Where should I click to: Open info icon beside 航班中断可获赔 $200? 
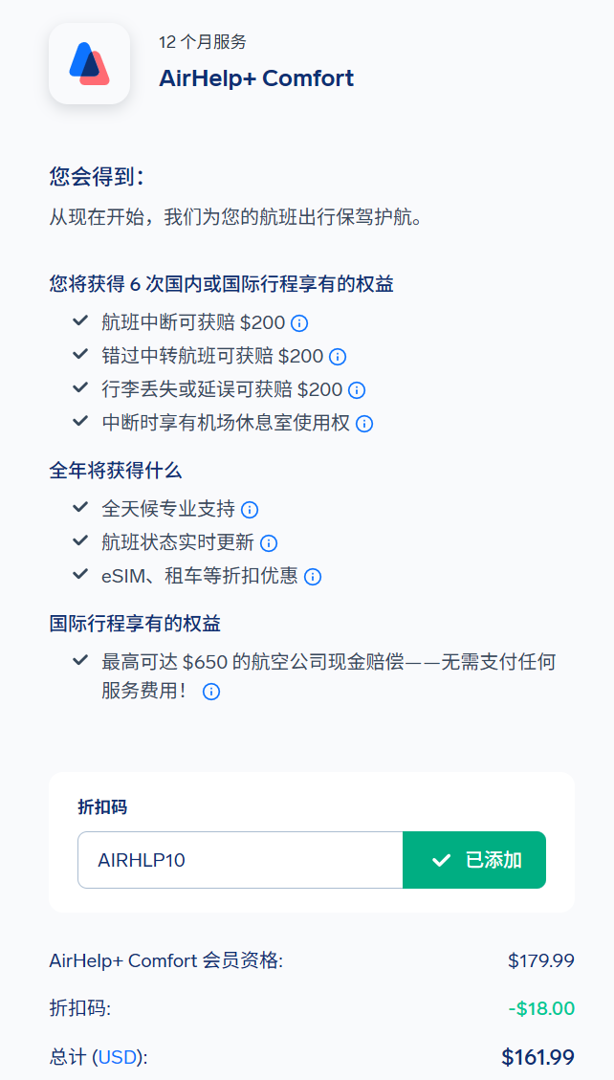pyautogui.click(x=299, y=322)
